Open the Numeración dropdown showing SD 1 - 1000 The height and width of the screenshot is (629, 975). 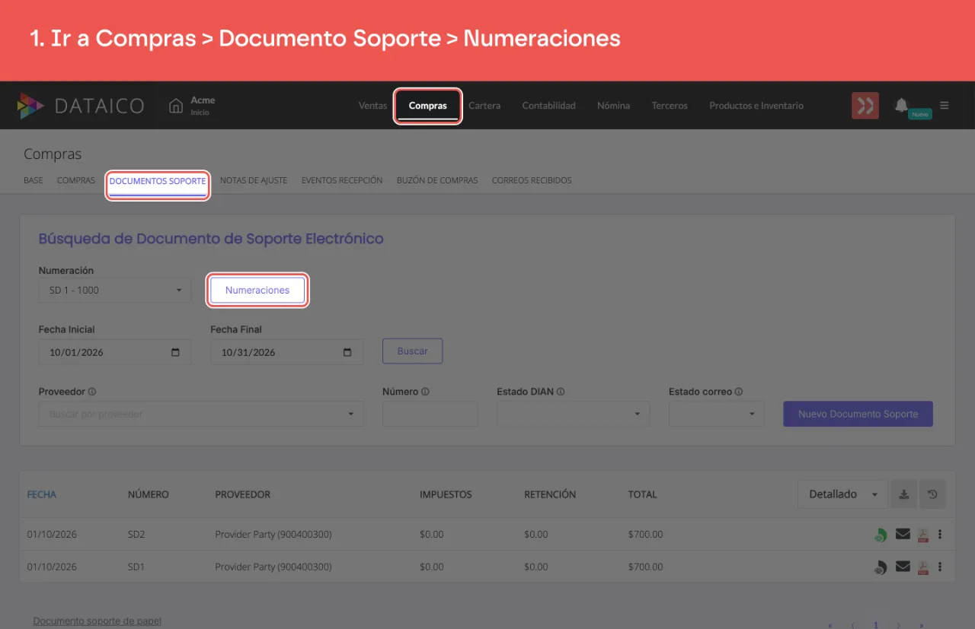[115, 290]
